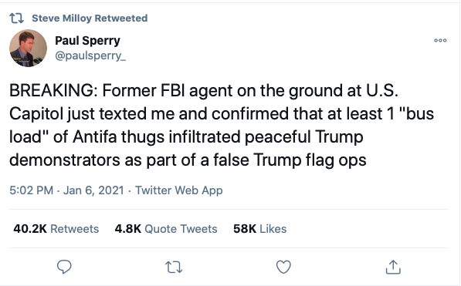
Task: Click the Jan 6, 2021 date
Action: coord(93,190)
